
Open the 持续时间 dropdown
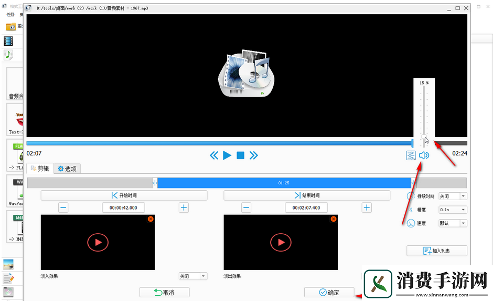(x=453, y=196)
